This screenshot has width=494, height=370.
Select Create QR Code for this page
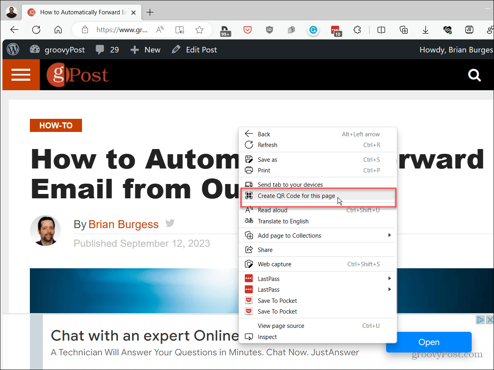[318, 196]
